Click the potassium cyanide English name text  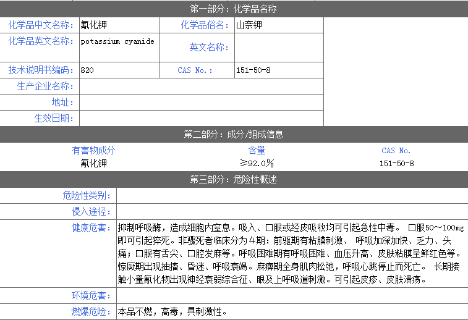(x=117, y=41)
